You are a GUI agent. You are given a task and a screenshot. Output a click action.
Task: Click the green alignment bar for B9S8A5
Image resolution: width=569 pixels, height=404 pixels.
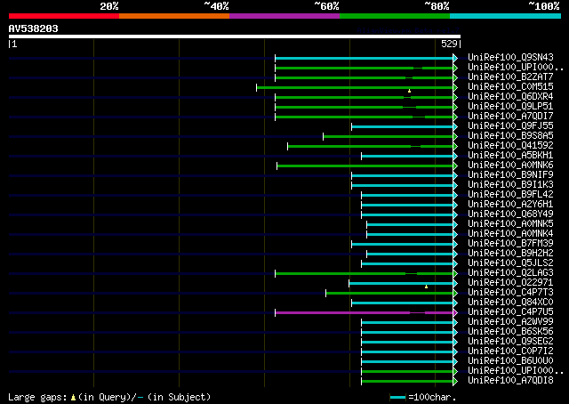pyautogui.click(x=388, y=137)
